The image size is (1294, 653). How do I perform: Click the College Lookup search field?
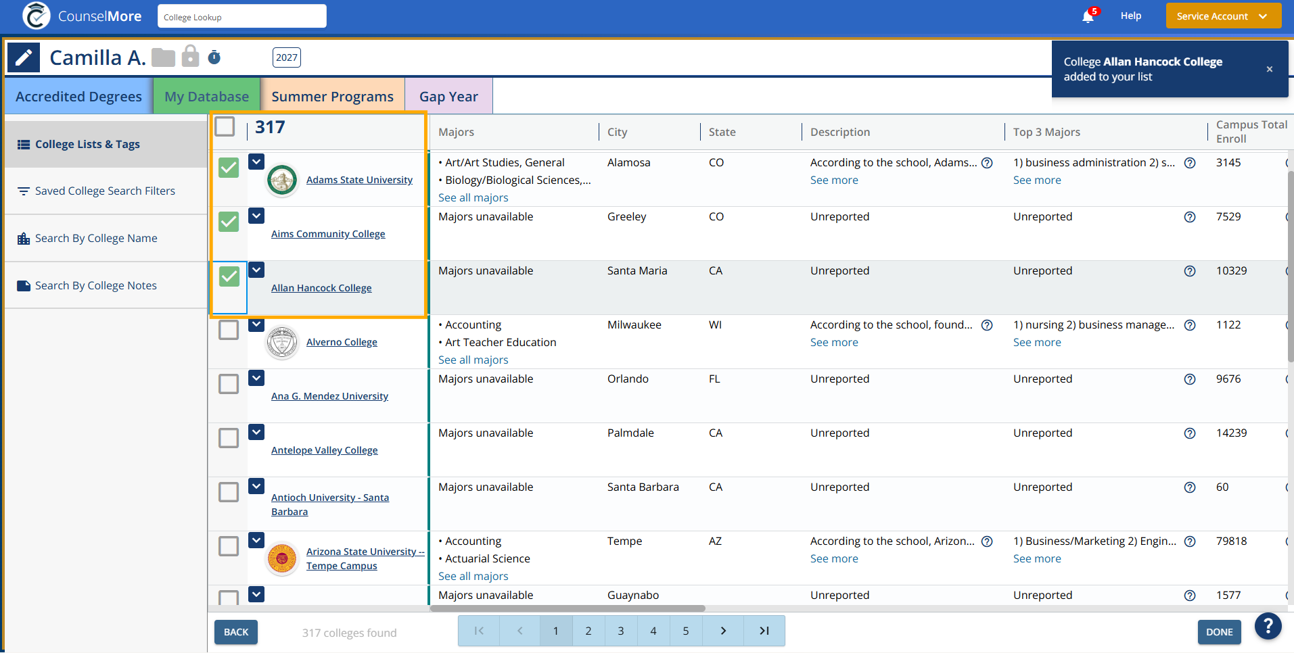[x=242, y=16]
